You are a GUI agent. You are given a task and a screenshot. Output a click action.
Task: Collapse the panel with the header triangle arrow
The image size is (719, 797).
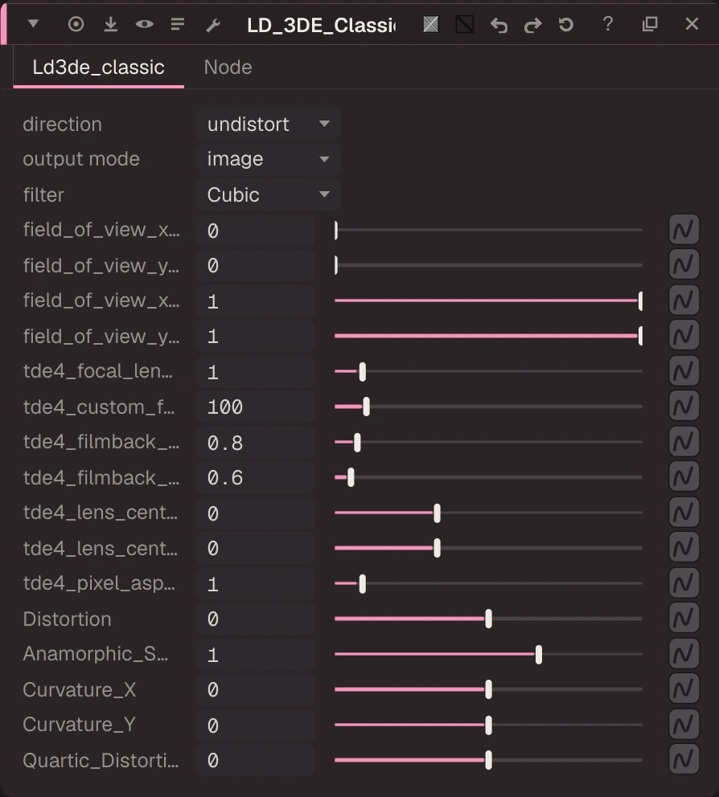coord(34,23)
